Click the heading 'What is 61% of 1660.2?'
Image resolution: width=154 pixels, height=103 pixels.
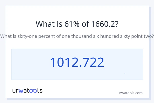(77, 24)
